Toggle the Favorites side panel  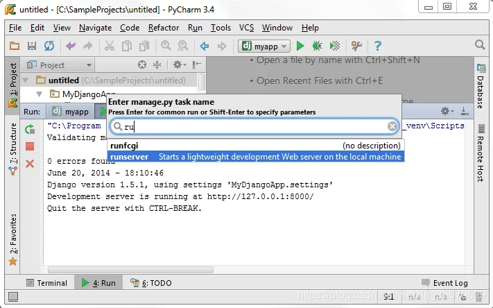click(x=13, y=239)
